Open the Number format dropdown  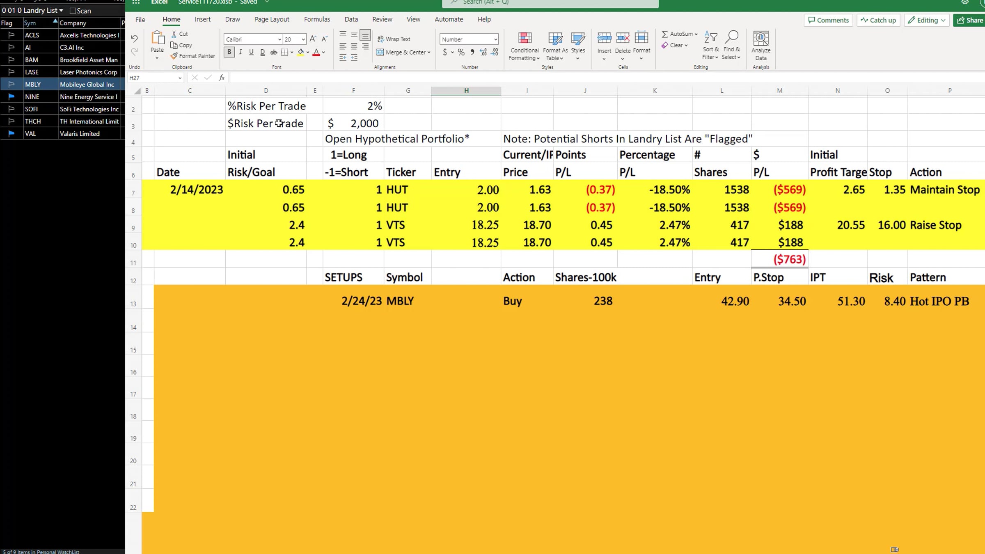495,39
